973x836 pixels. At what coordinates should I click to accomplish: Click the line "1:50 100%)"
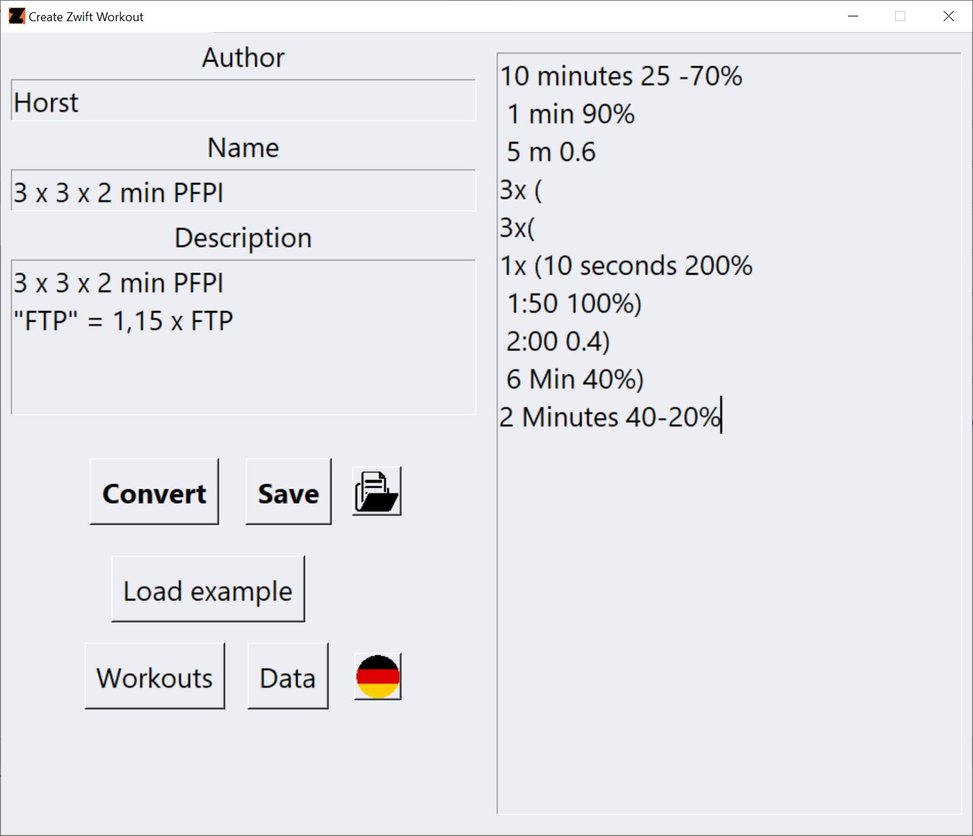pyautogui.click(x=574, y=303)
